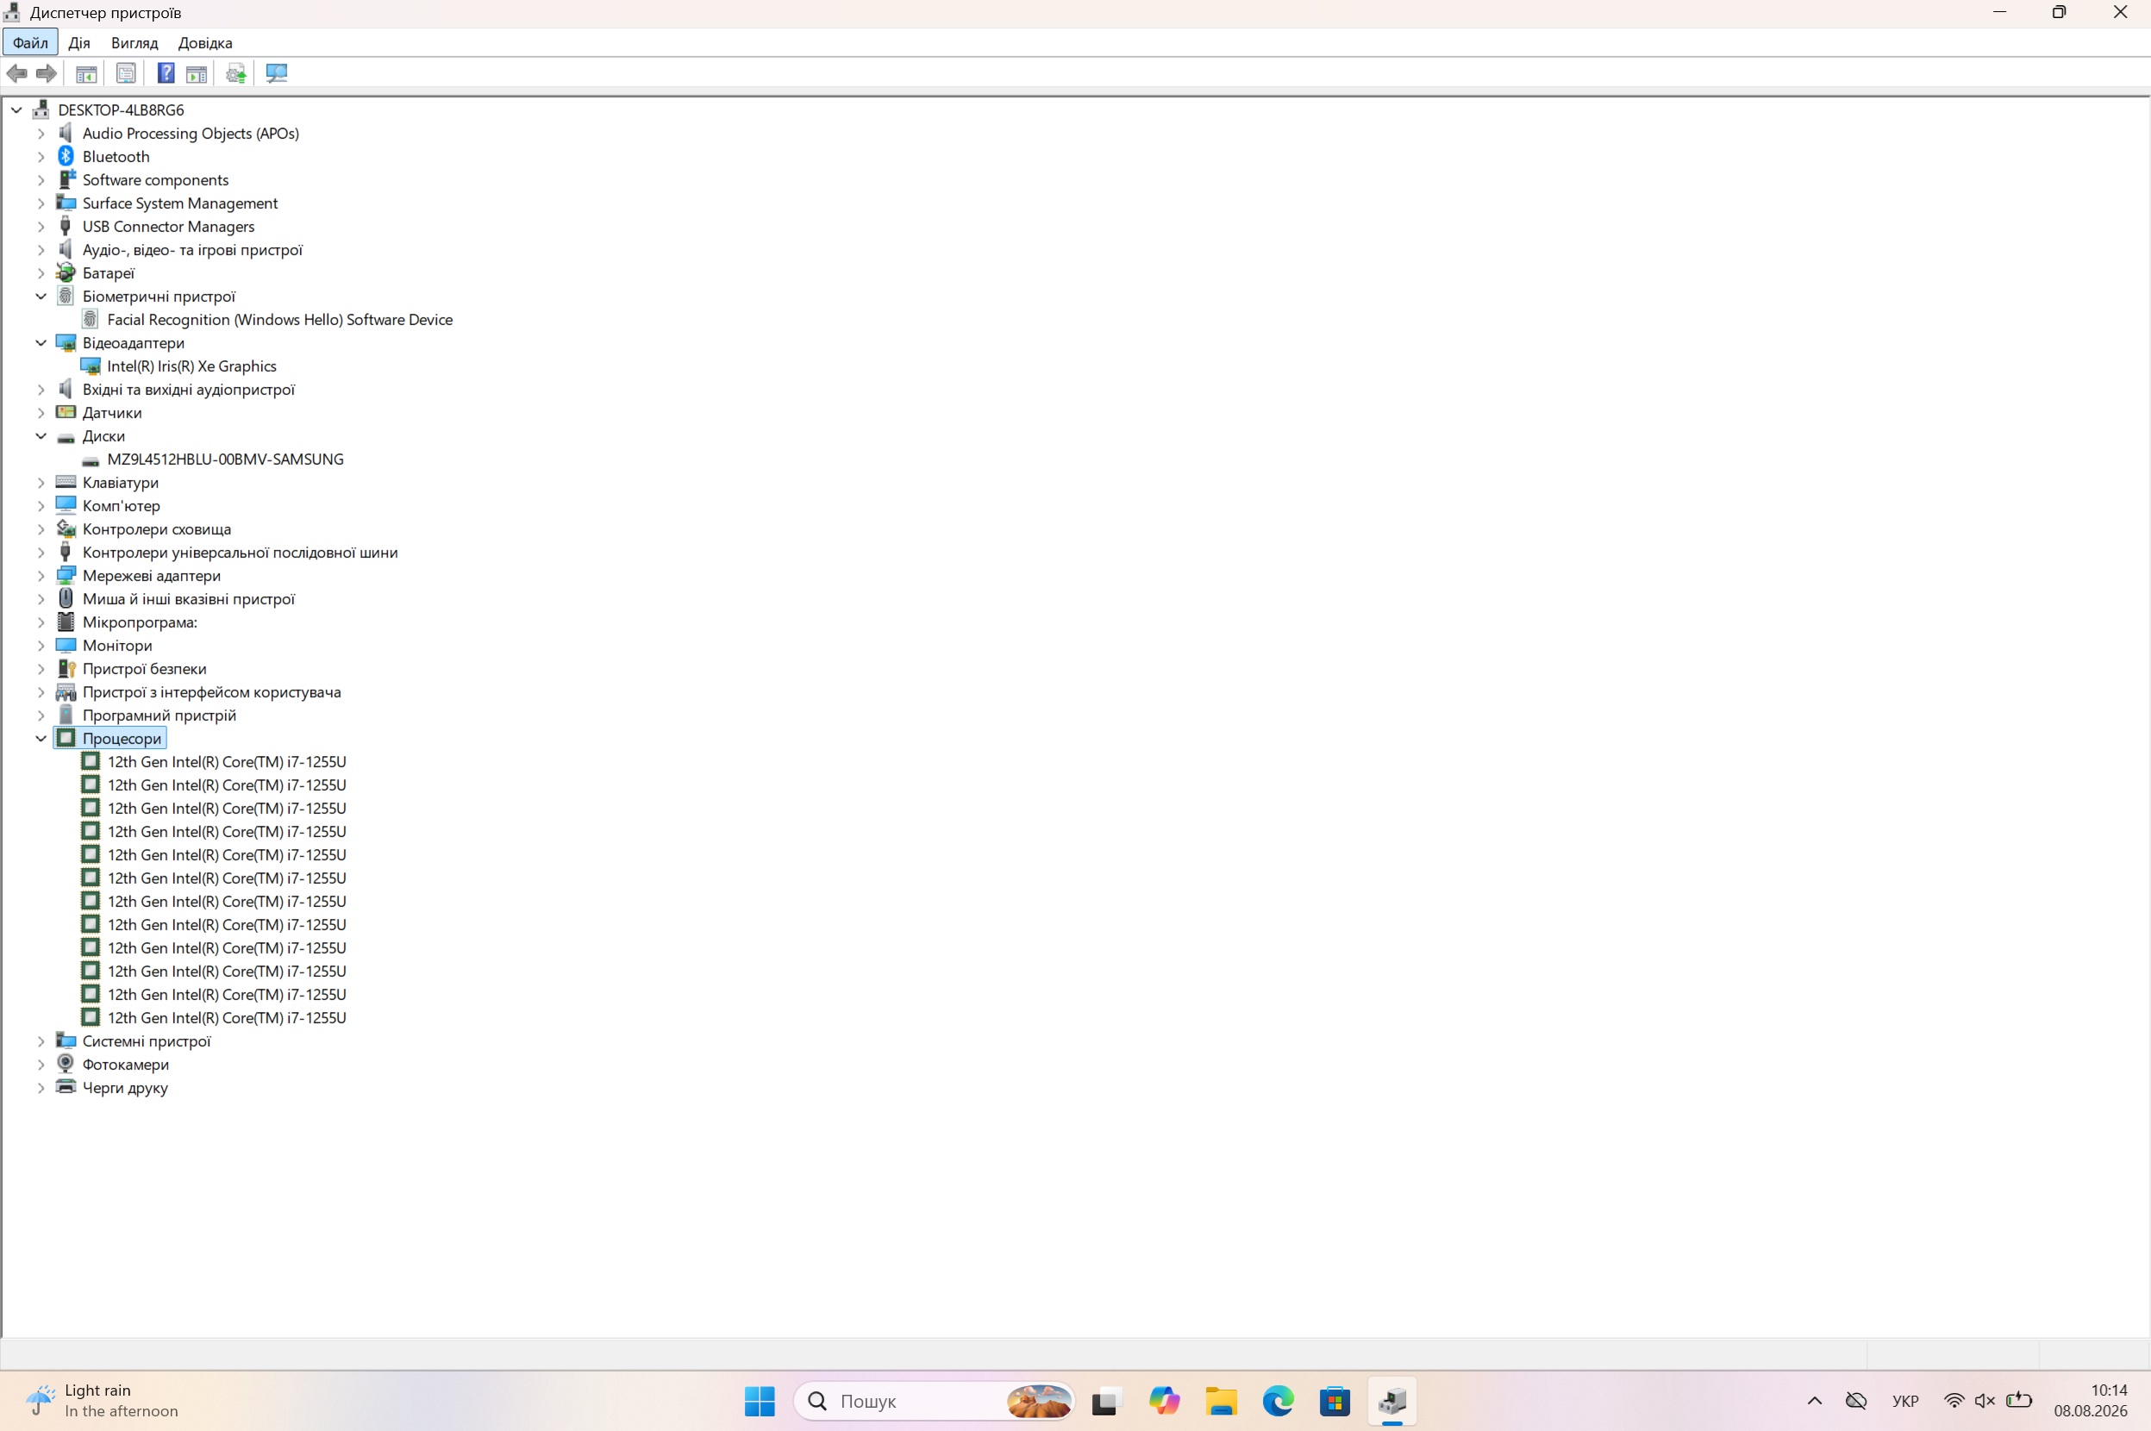Open Properties from the toolbar icon

point(126,73)
